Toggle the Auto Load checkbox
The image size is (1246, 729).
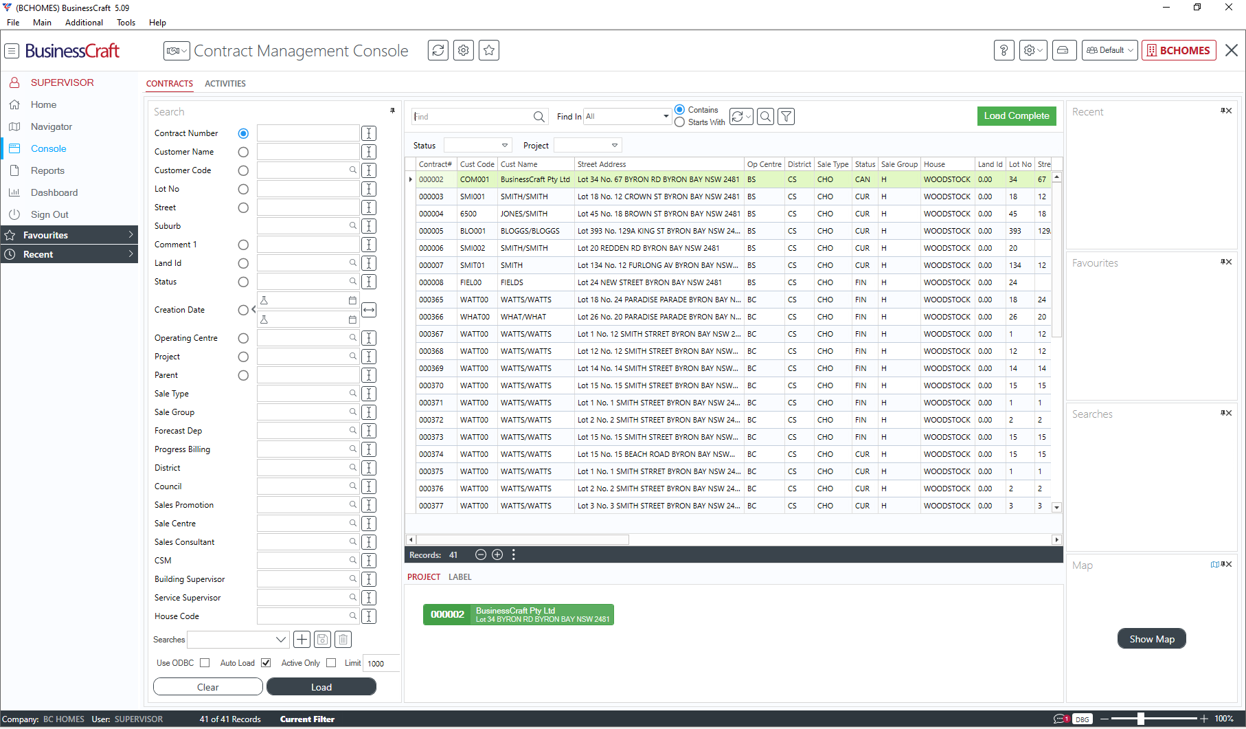point(266,663)
